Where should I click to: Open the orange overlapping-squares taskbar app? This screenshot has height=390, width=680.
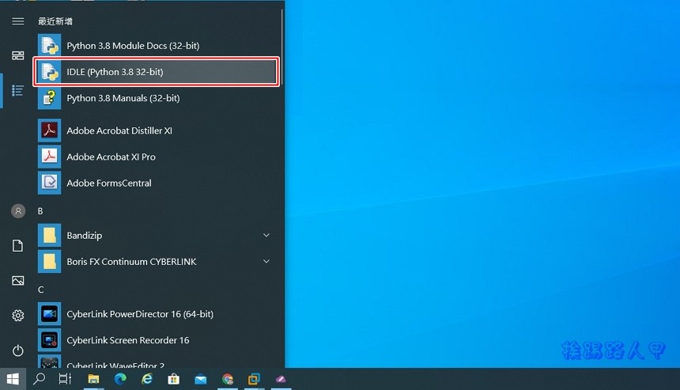click(254, 379)
